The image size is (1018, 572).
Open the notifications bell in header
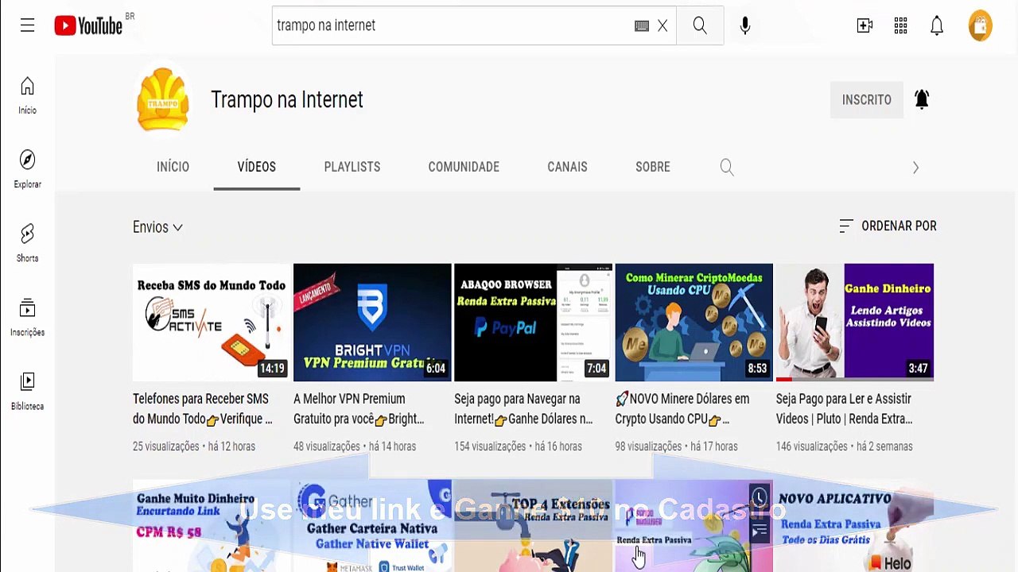pyautogui.click(x=937, y=25)
